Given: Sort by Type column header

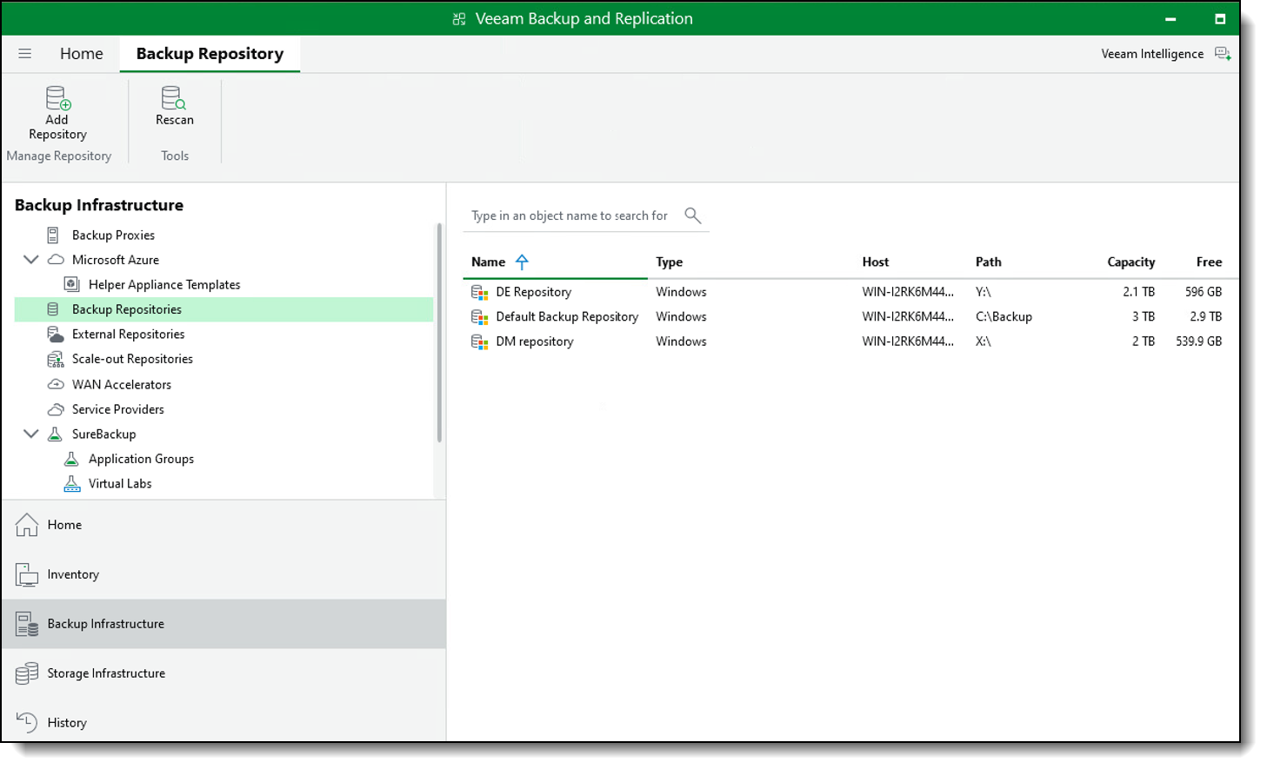Looking at the screenshot, I should pos(670,262).
